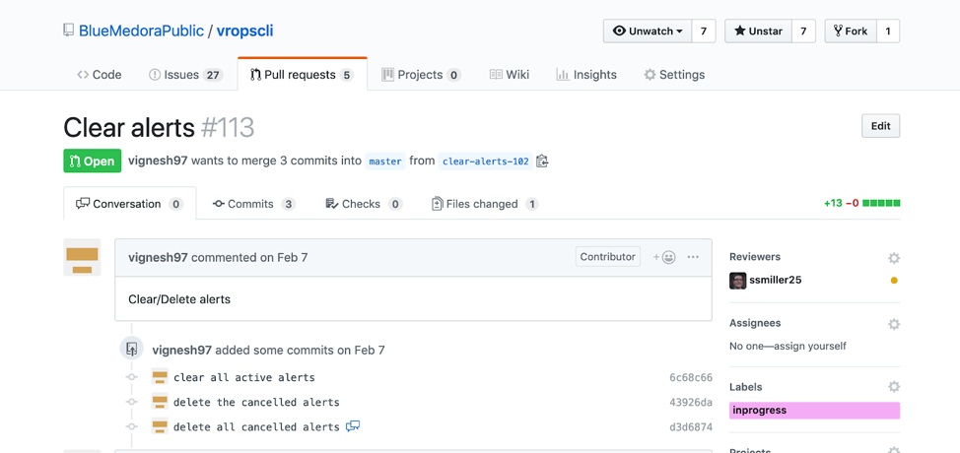Open the Code tab
Viewport: 960px width, 453px height.
click(100, 75)
